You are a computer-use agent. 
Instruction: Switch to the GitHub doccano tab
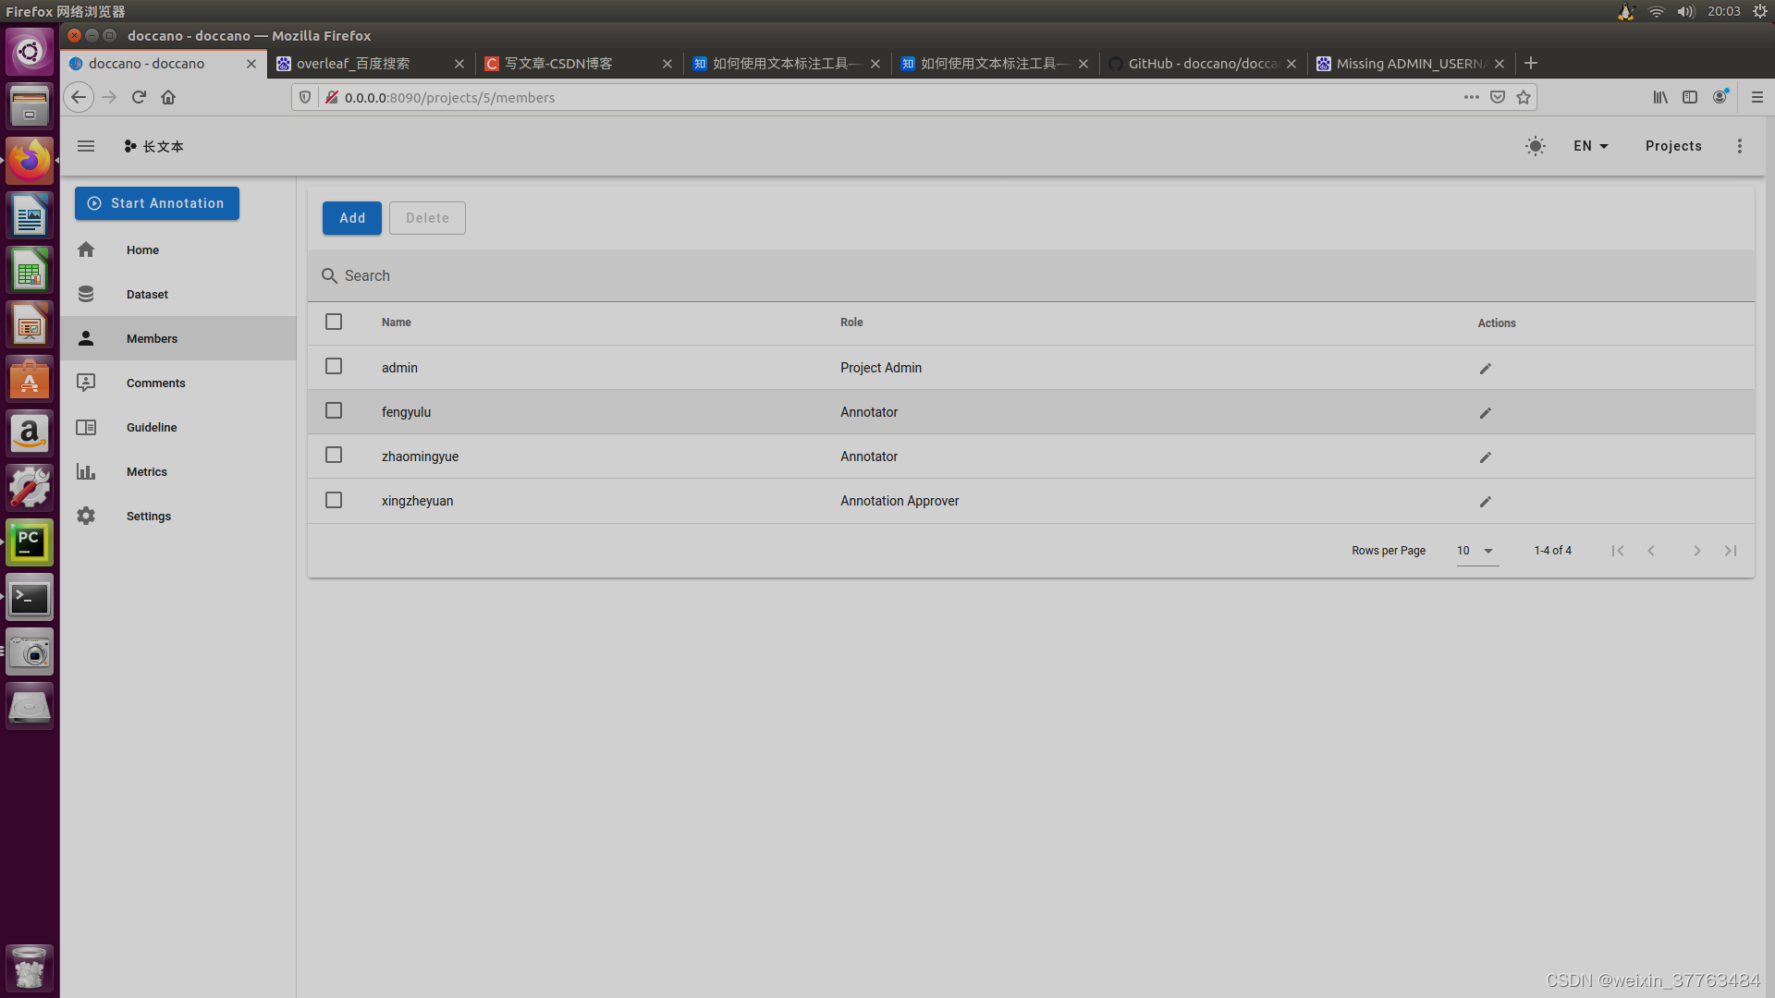coord(1201,64)
